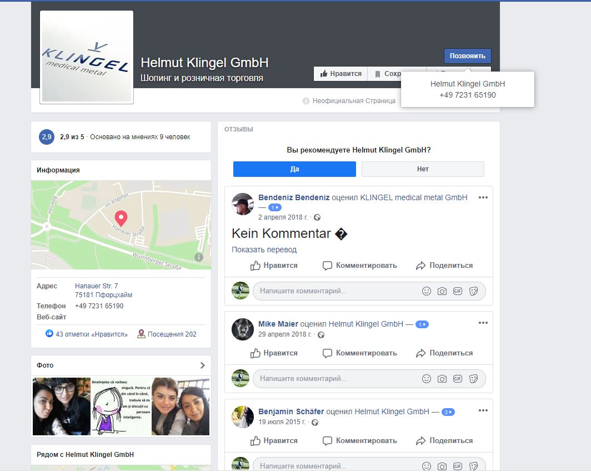Like Mike Maier's review

[x=274, y=353]
